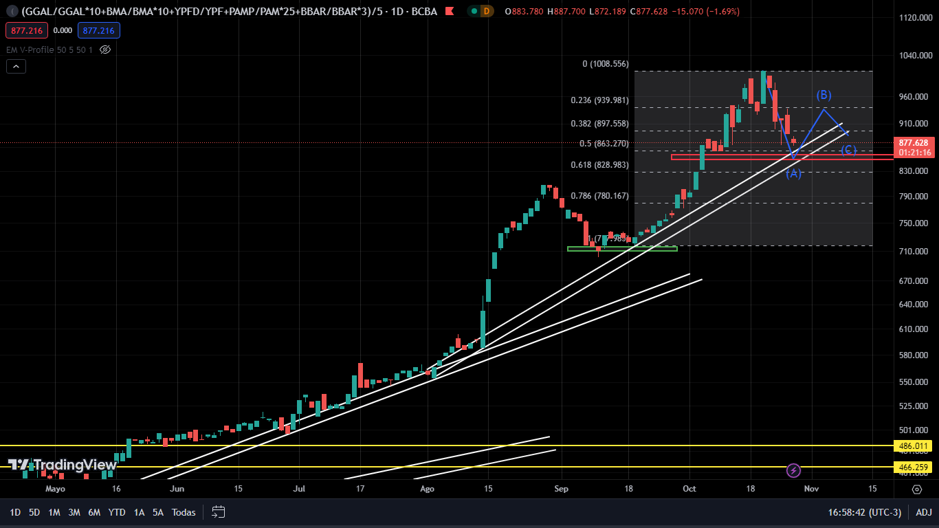Open timezone menu showing 16:58:42 (UTC-3)
Viewport: 939px width, 528px height.
tap(865, 512)
